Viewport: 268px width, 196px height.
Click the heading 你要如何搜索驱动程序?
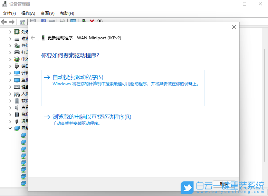(x=70, y=55)
